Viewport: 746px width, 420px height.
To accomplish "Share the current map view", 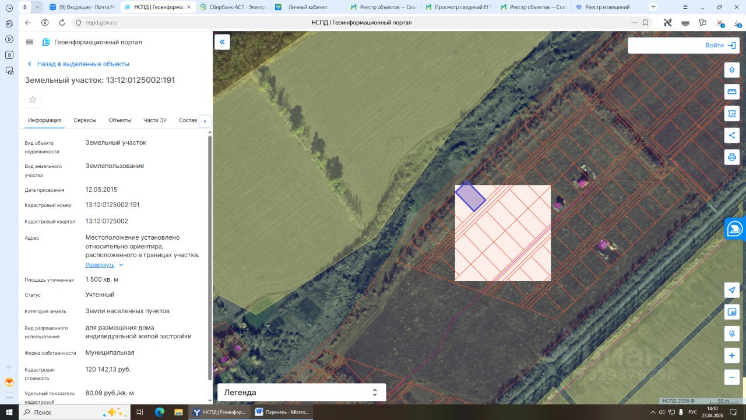I will 732,135.
